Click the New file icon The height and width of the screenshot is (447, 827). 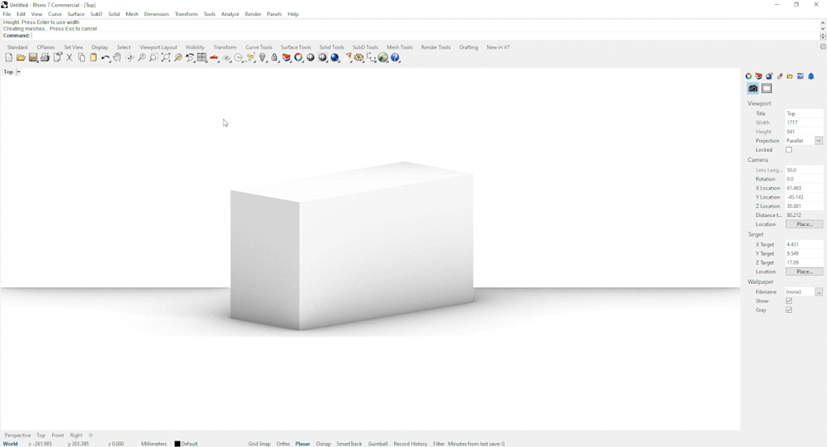click(8, 57)
